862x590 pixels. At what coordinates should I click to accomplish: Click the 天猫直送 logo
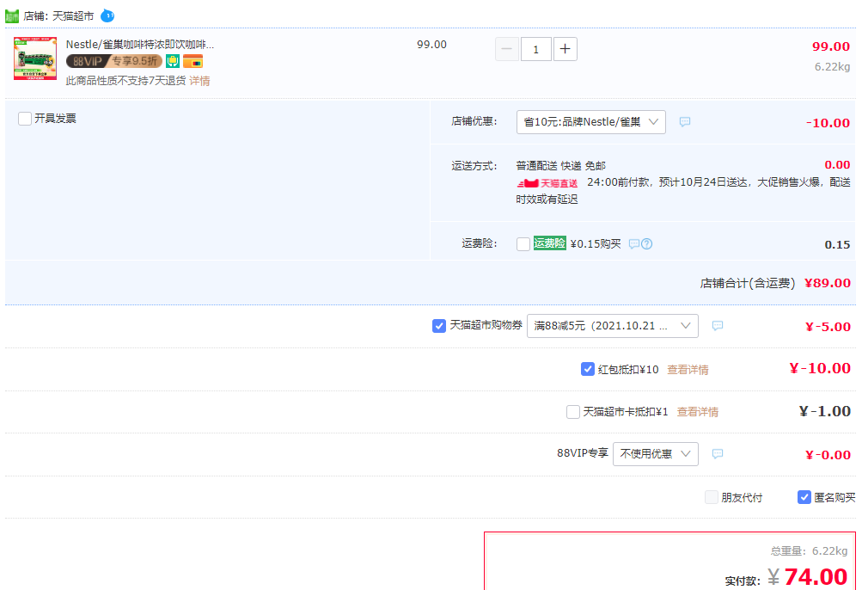click(547, 183)
